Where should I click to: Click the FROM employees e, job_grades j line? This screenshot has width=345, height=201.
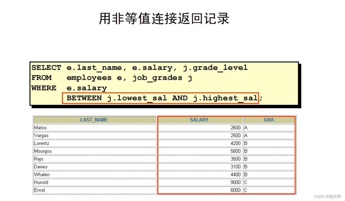(x=112, y=78)
